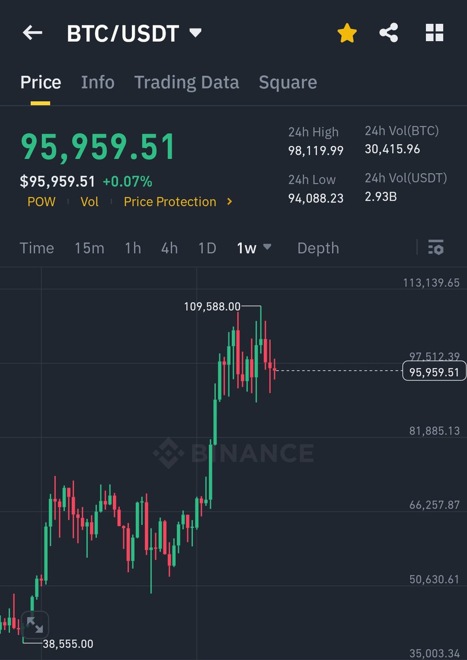
Task: Tap the 113,139.65 axis label
Action: [x=431, y=283]
